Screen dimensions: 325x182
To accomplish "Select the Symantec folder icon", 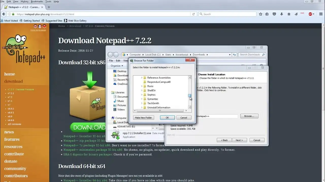I will click(145, 99).
